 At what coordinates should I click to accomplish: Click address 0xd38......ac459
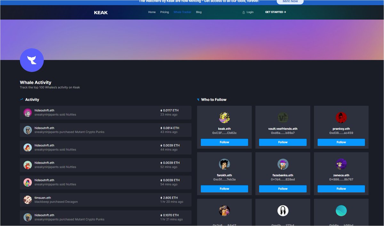tap(341, 133)
